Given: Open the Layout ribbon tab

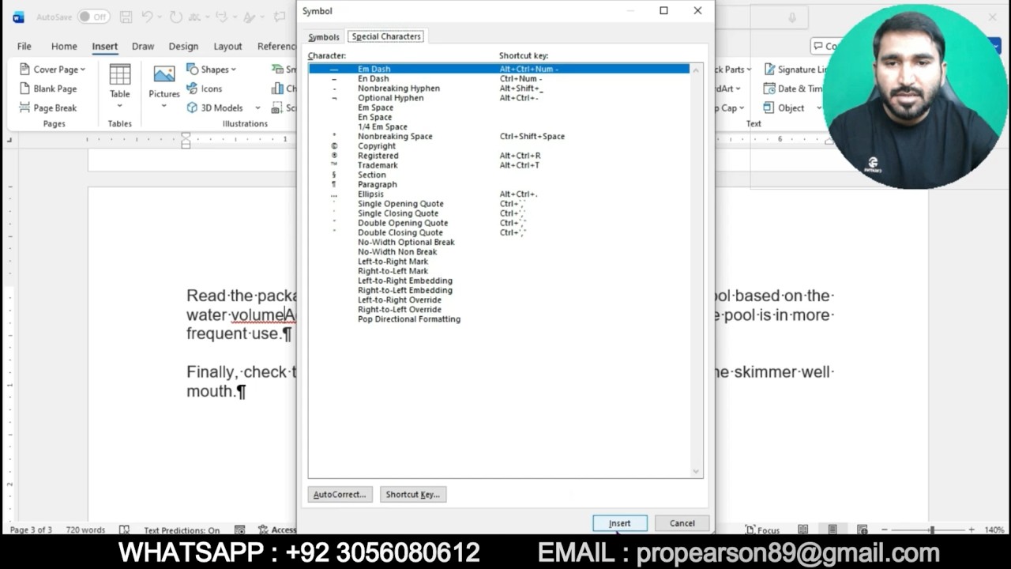Looking at the screenshot, I should point(227,46).
